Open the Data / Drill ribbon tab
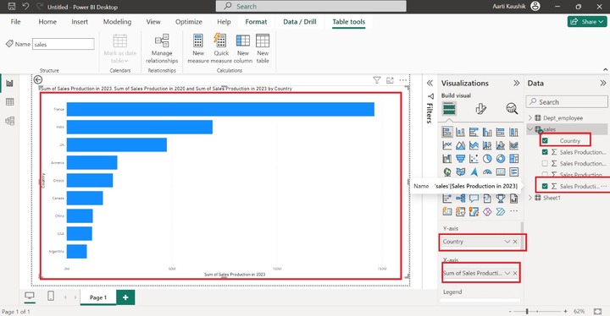This screenshot has height=316, width=610. pos(300,22)
